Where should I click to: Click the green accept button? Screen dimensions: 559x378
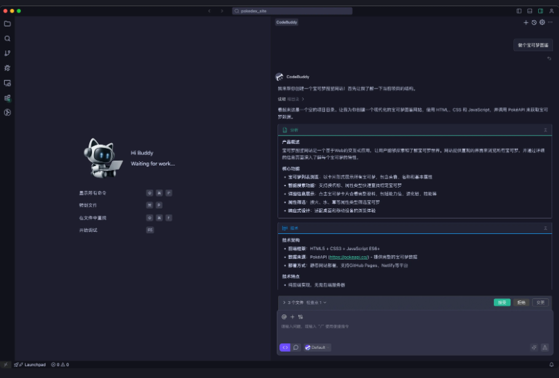tap(502, 303)
